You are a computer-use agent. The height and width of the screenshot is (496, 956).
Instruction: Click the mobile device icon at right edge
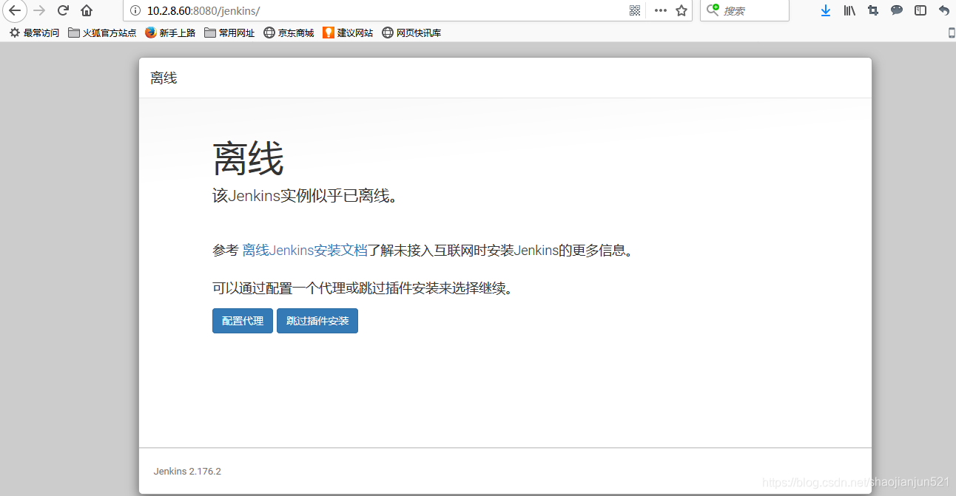(x=952, y=33)
